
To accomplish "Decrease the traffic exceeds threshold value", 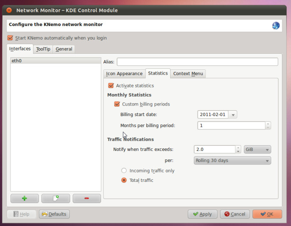I will click(238, 151).
